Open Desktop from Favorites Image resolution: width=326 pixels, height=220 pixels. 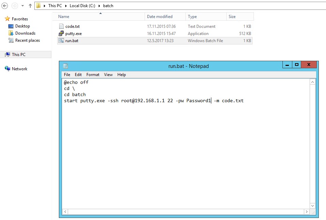(x=22, y=26)
